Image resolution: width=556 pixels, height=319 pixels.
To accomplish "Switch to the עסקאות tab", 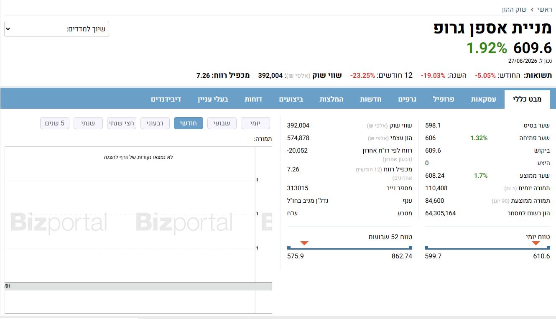I will [x=483, y=100].
